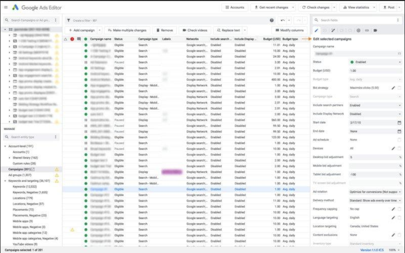The image size is (405, 253).
Task: Click the Post button
Action: point(389,7)
